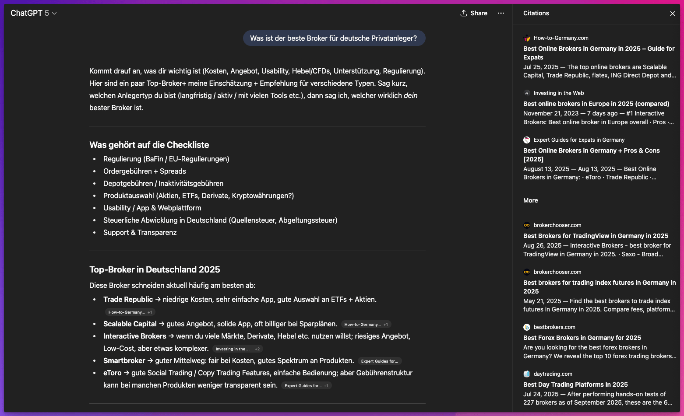Click the How-to-Germany source chip under Trade Republic
The image size is (684, 416).
[130, 312]
